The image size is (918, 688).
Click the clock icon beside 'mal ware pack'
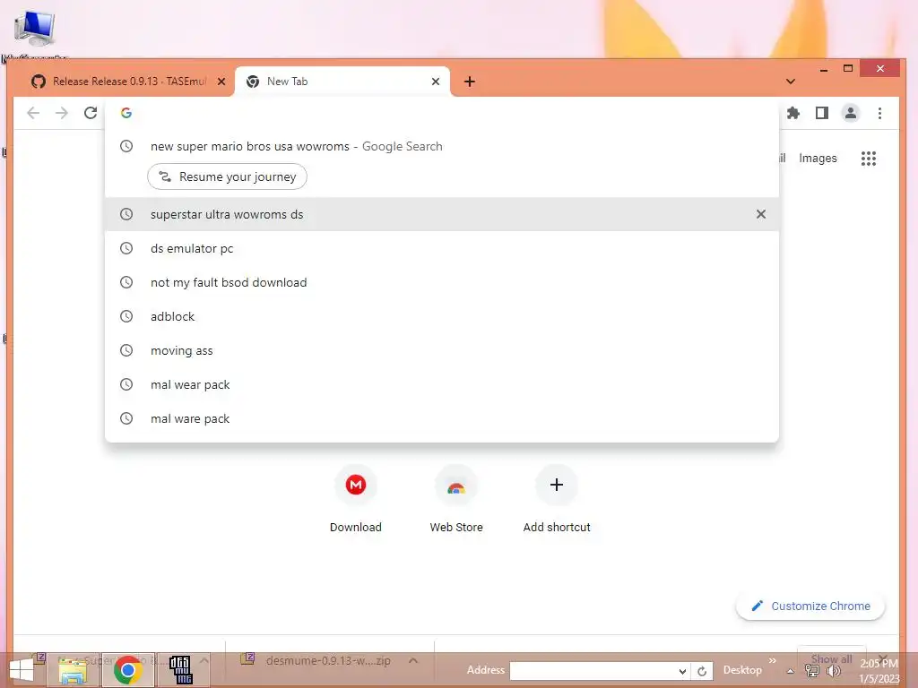(126, 418)
